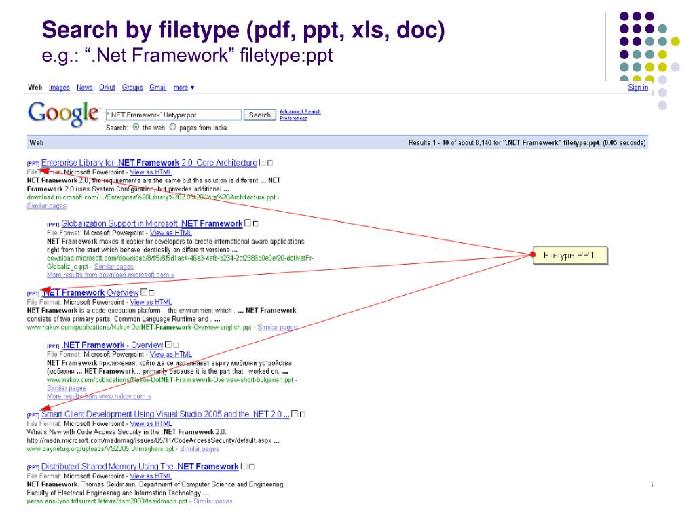Click the small icon after the Globalization Support title
This screenshot has width=695, height=521.
[x=248, y=223]
